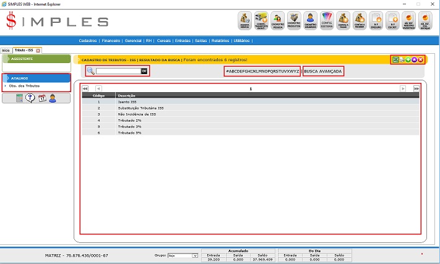This screenshot has width=440, height=264.
Task: Open the calendar icon in sidebar
Action: 42,98
